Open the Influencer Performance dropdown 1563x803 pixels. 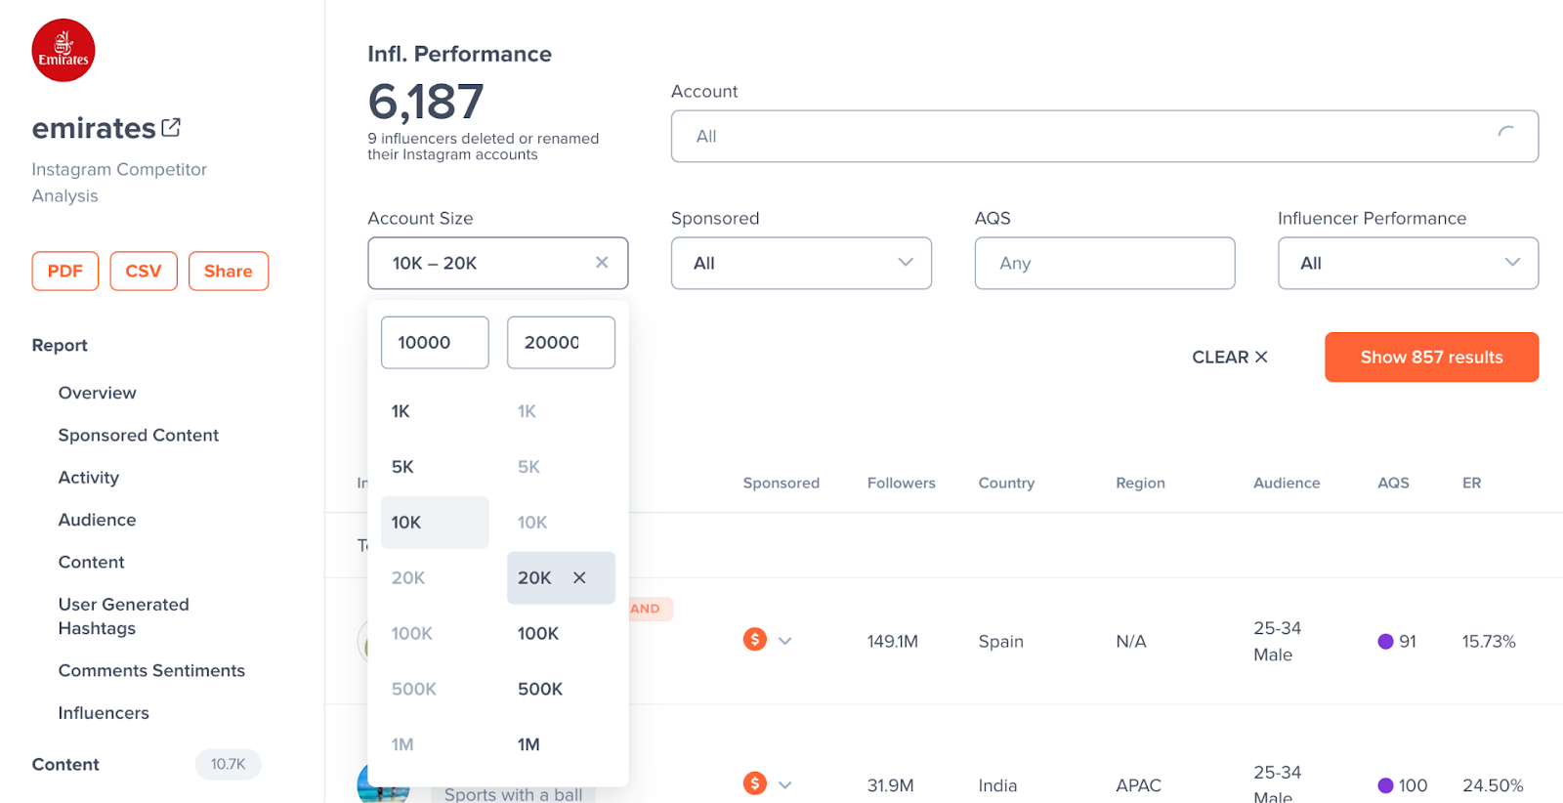(1408, 263)
